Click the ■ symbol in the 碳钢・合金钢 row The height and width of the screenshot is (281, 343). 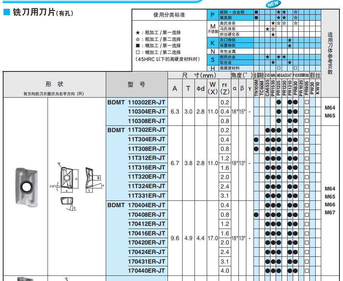(x=256, y=12)
